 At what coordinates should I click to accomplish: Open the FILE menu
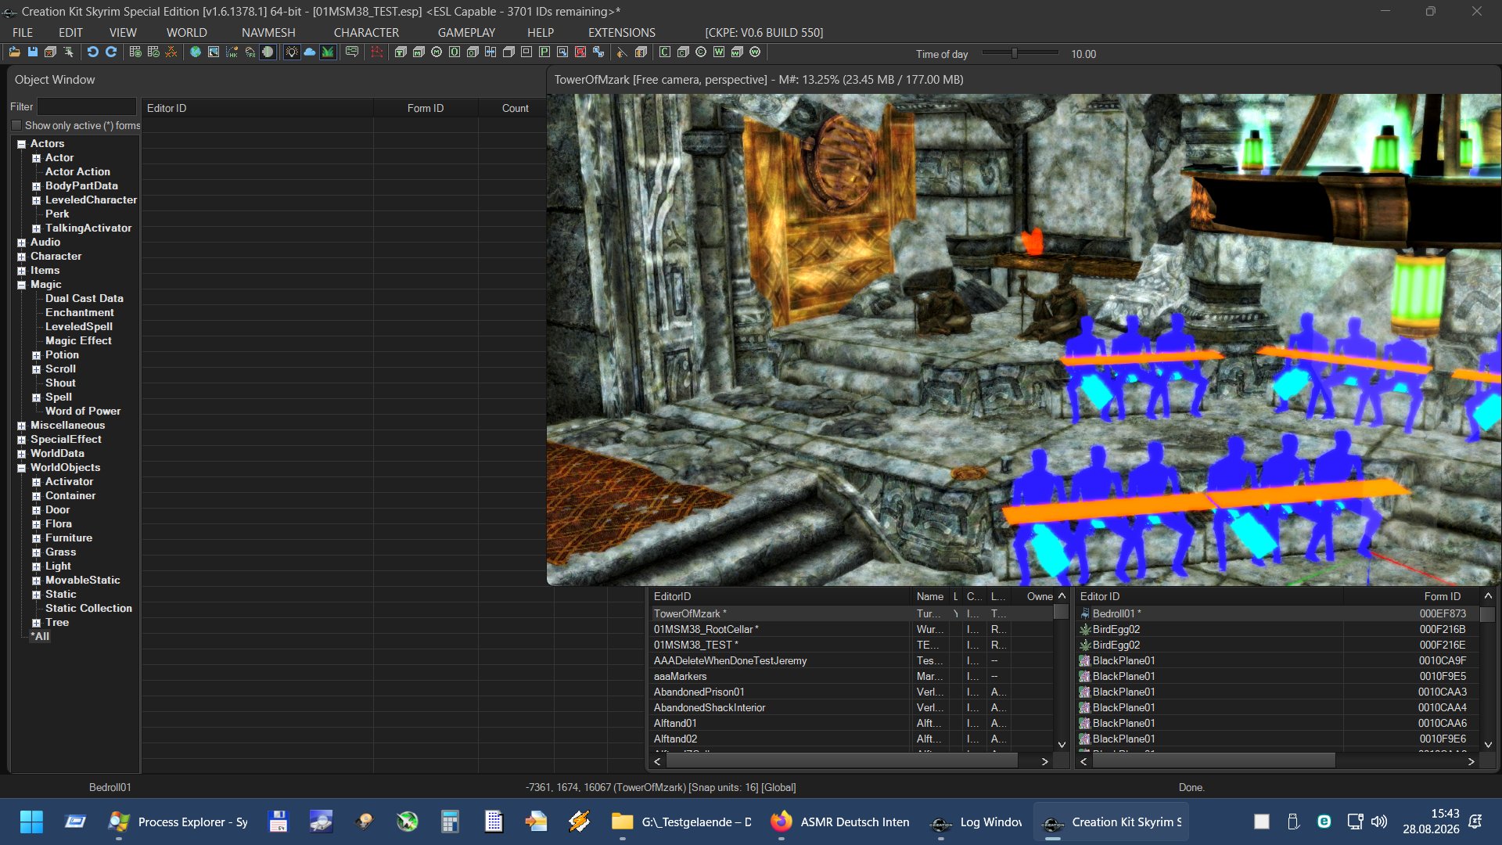pyautogui.click(x=23, y=32)
